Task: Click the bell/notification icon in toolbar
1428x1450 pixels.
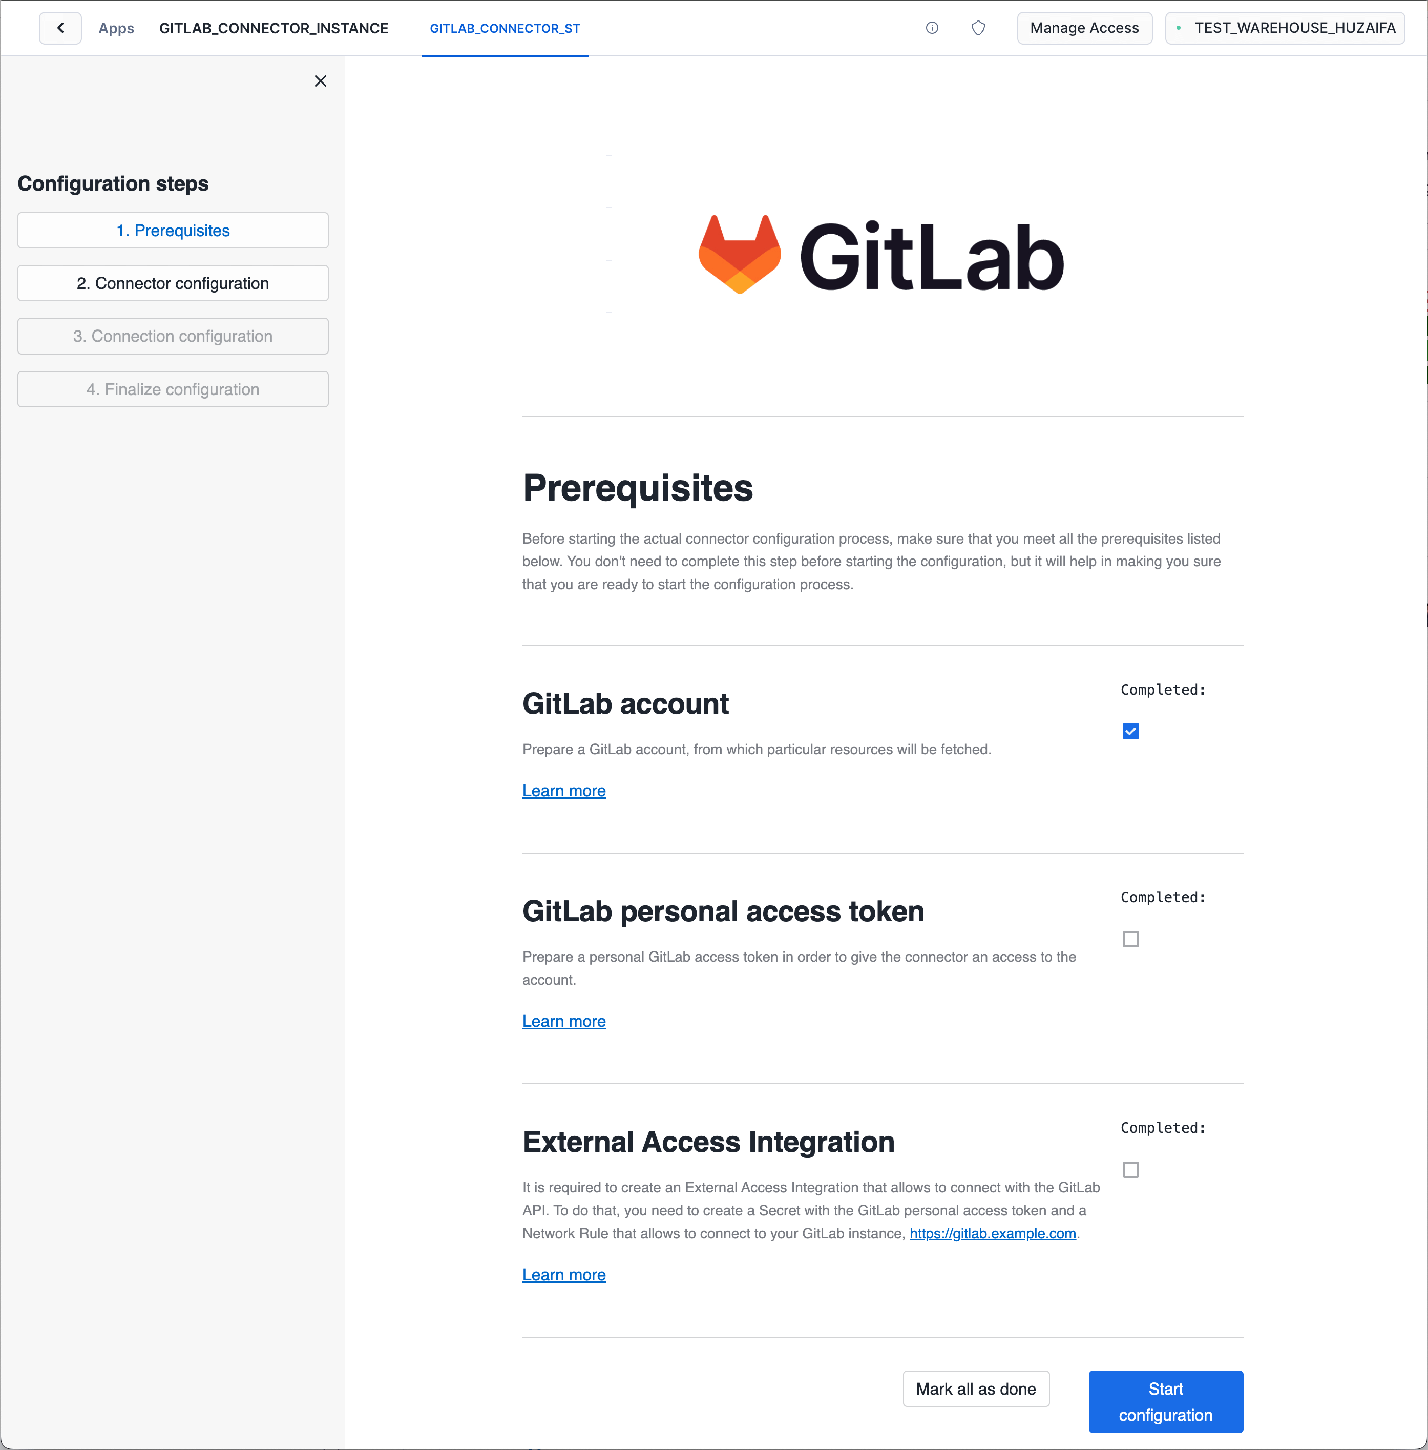Action: click(x=979, y=28)
